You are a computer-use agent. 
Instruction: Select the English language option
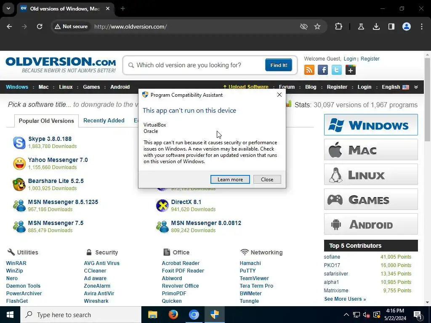[x=395, y=87]
